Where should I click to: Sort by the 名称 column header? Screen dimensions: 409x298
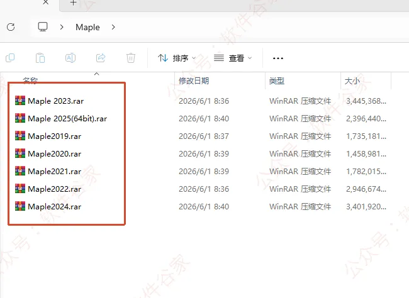[x=30, y=80]
